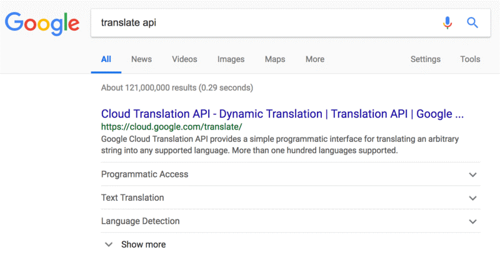
Task: Expand the Programmatic Access chevron
Action: coord(472,175)
